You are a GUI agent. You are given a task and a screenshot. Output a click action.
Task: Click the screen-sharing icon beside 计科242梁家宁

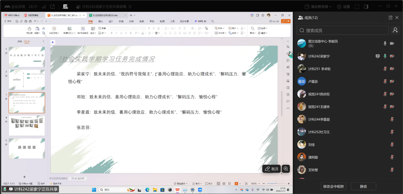click(x=378, y=56)
